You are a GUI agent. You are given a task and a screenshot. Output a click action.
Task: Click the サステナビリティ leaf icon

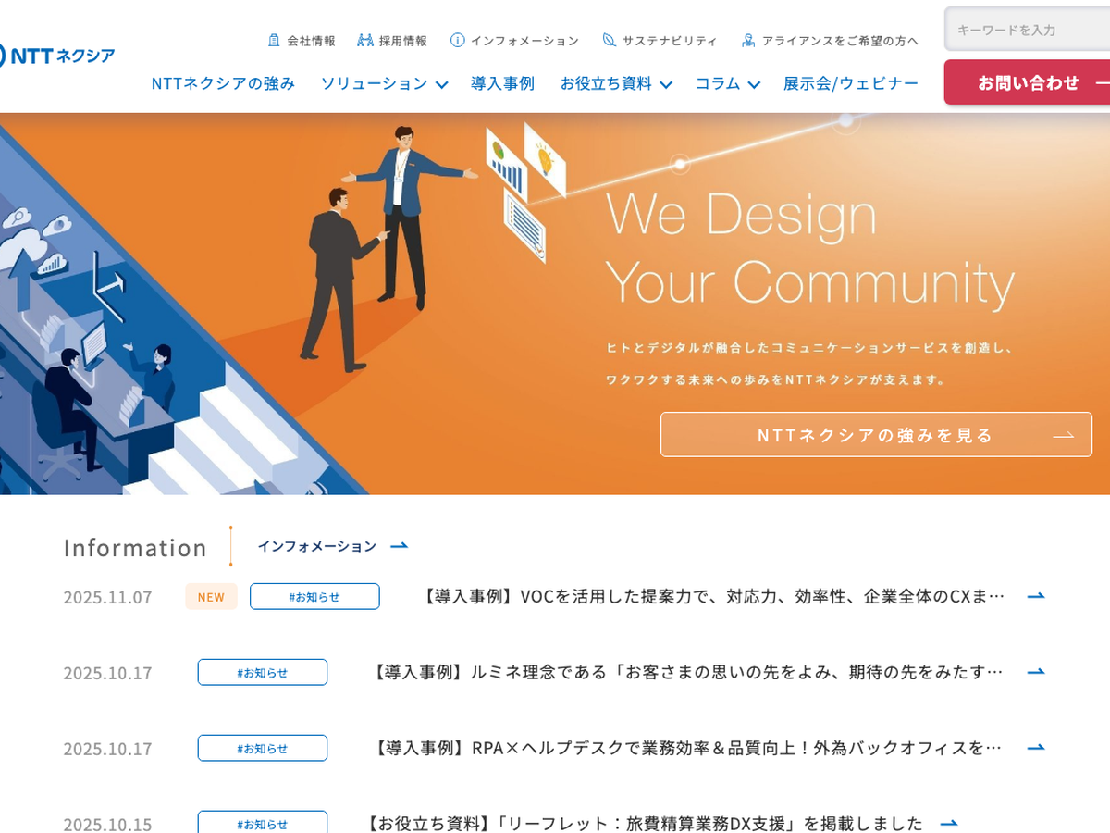[609, 41]
